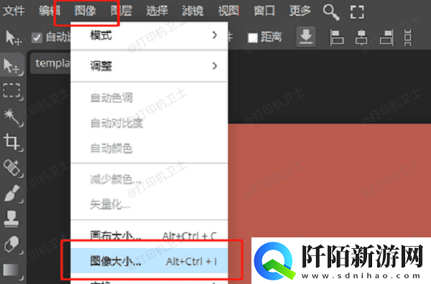Open the 选择 menu
The width and height of the screenshot is (431, 284).
157,11
